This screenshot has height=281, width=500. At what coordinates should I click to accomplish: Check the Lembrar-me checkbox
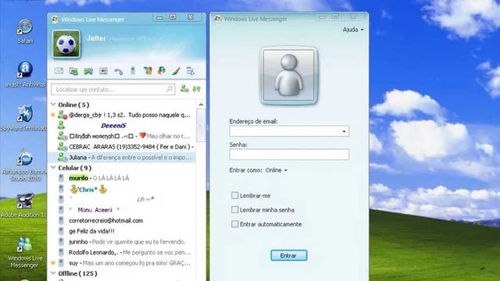tap(234, 195)
